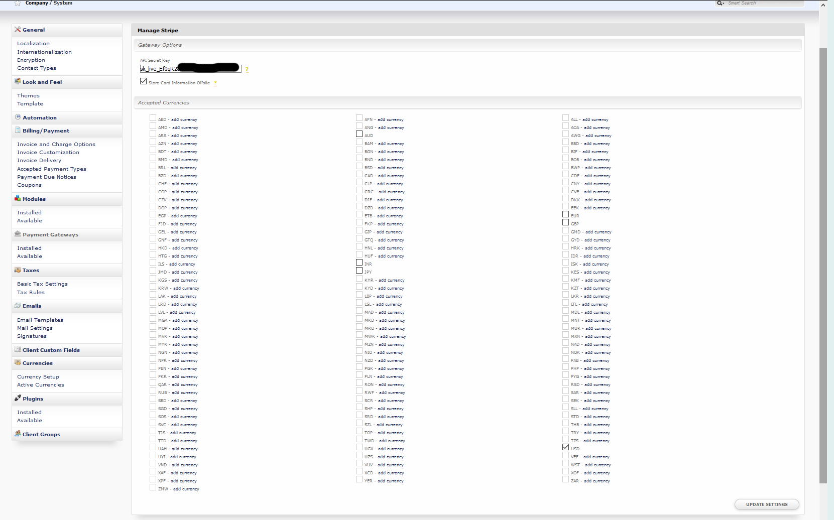Open Invoice Delivery page
This screenshot has width=834, height=520.
click(x=39, y=160)
